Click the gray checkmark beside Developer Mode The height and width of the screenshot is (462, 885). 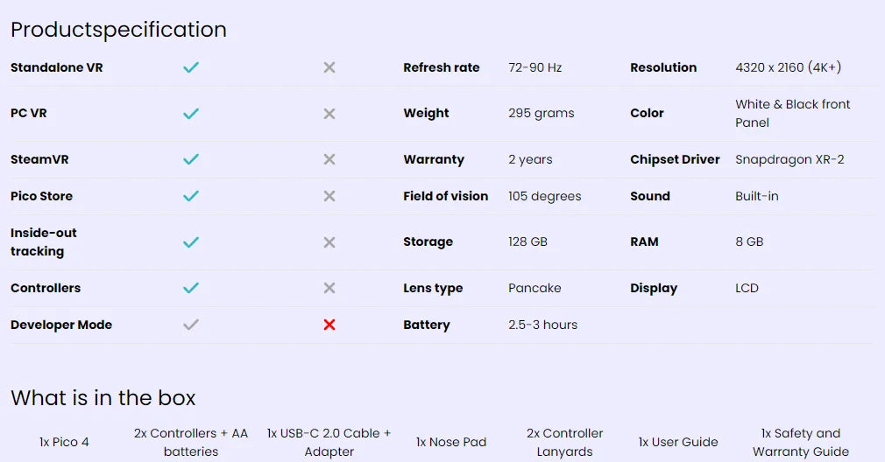(191, 325)
